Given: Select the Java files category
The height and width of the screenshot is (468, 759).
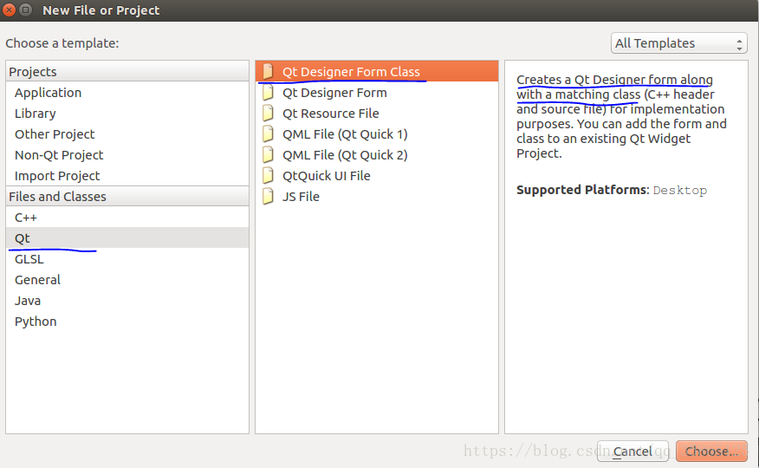Looking at the screenshot, I should [127, 301].
